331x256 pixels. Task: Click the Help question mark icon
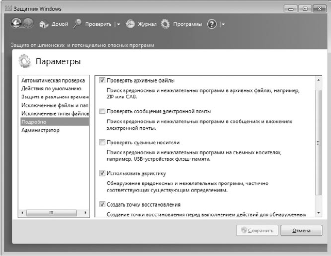click(212, 24)
